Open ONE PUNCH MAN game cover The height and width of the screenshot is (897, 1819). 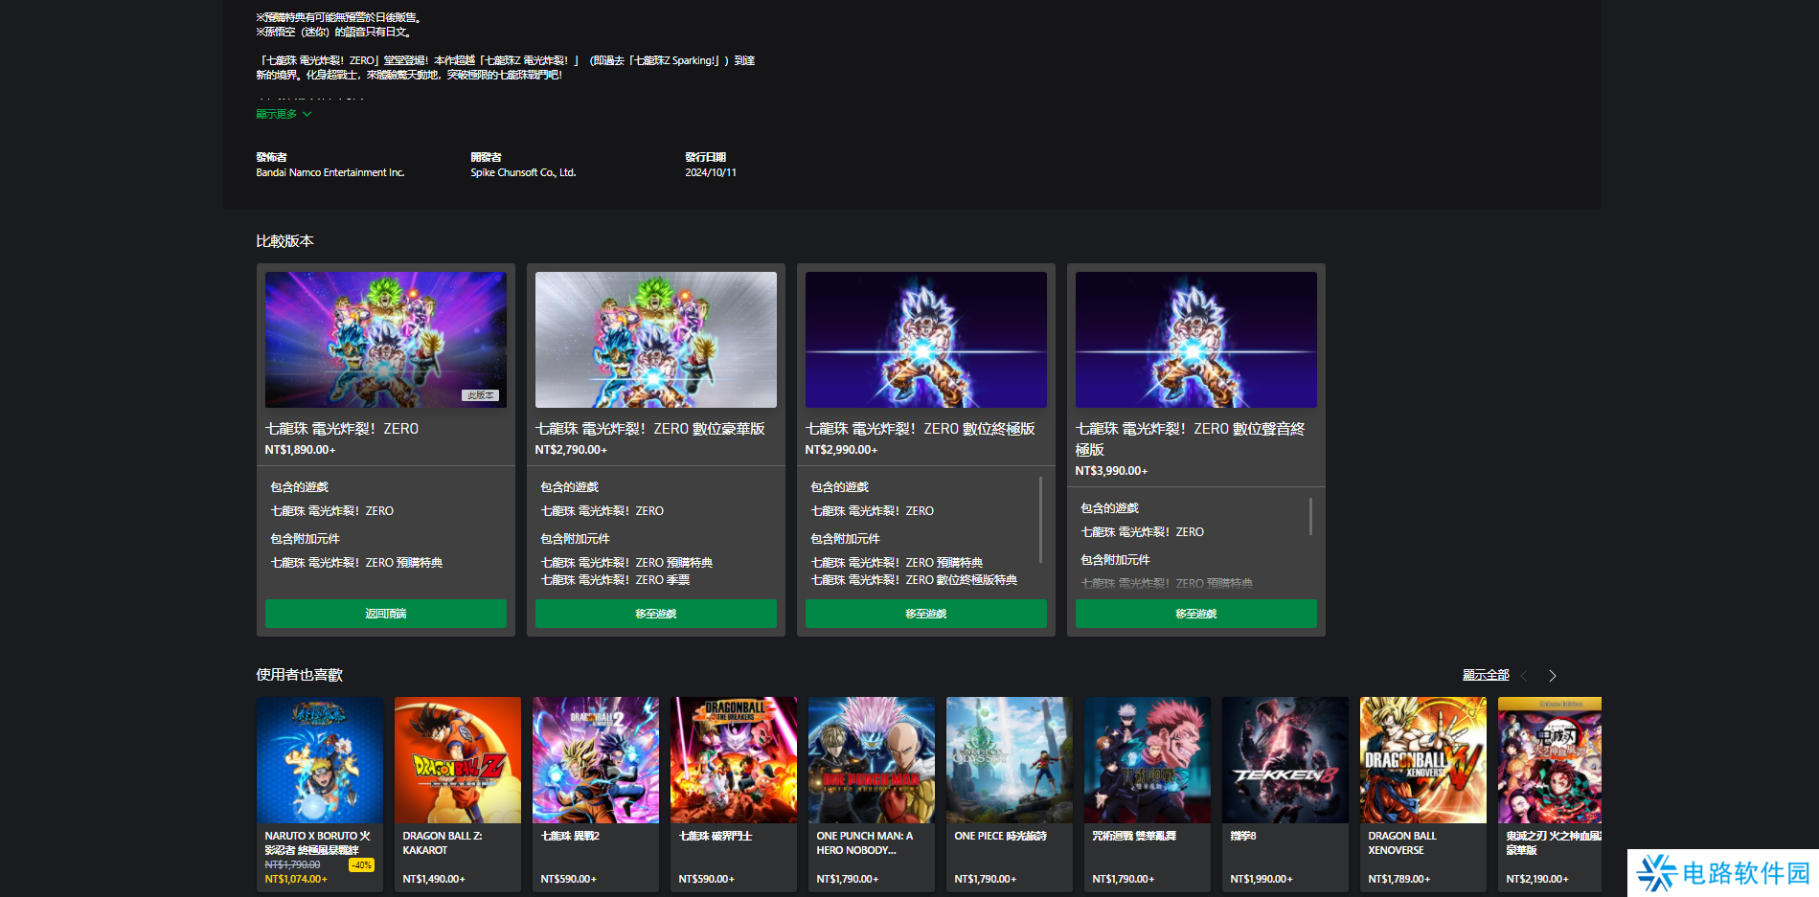pos(871,760)
